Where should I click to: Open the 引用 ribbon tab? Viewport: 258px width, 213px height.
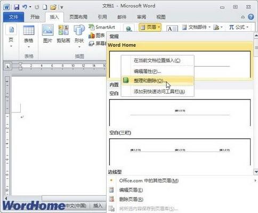[102, 17]
